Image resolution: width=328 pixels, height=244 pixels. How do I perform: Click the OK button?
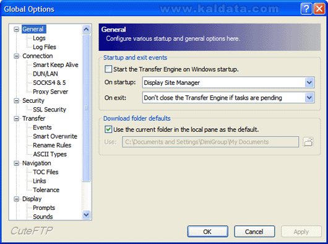[207, 232]
